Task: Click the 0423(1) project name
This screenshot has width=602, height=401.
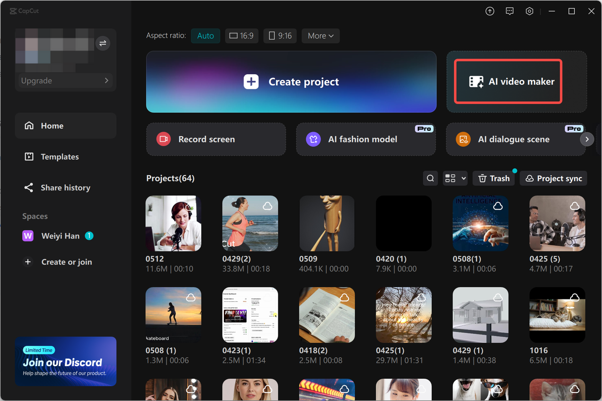Action: point(237,350)
